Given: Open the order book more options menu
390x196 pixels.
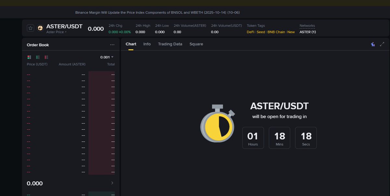Looking at the screenshot, I should [112, 45].
